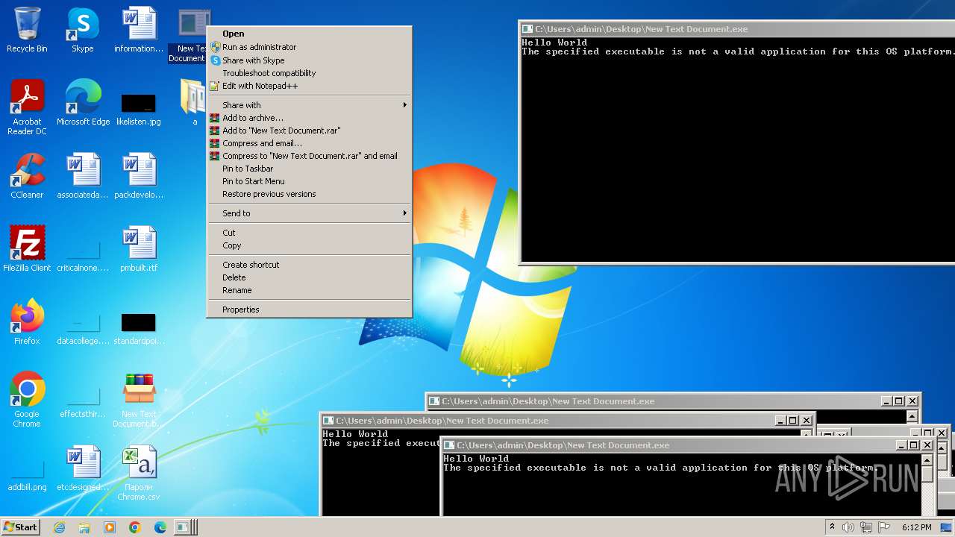Choose Pin to Taskbar

point(309,169)
